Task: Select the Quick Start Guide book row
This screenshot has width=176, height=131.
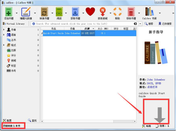Action: tap(89, 33)
